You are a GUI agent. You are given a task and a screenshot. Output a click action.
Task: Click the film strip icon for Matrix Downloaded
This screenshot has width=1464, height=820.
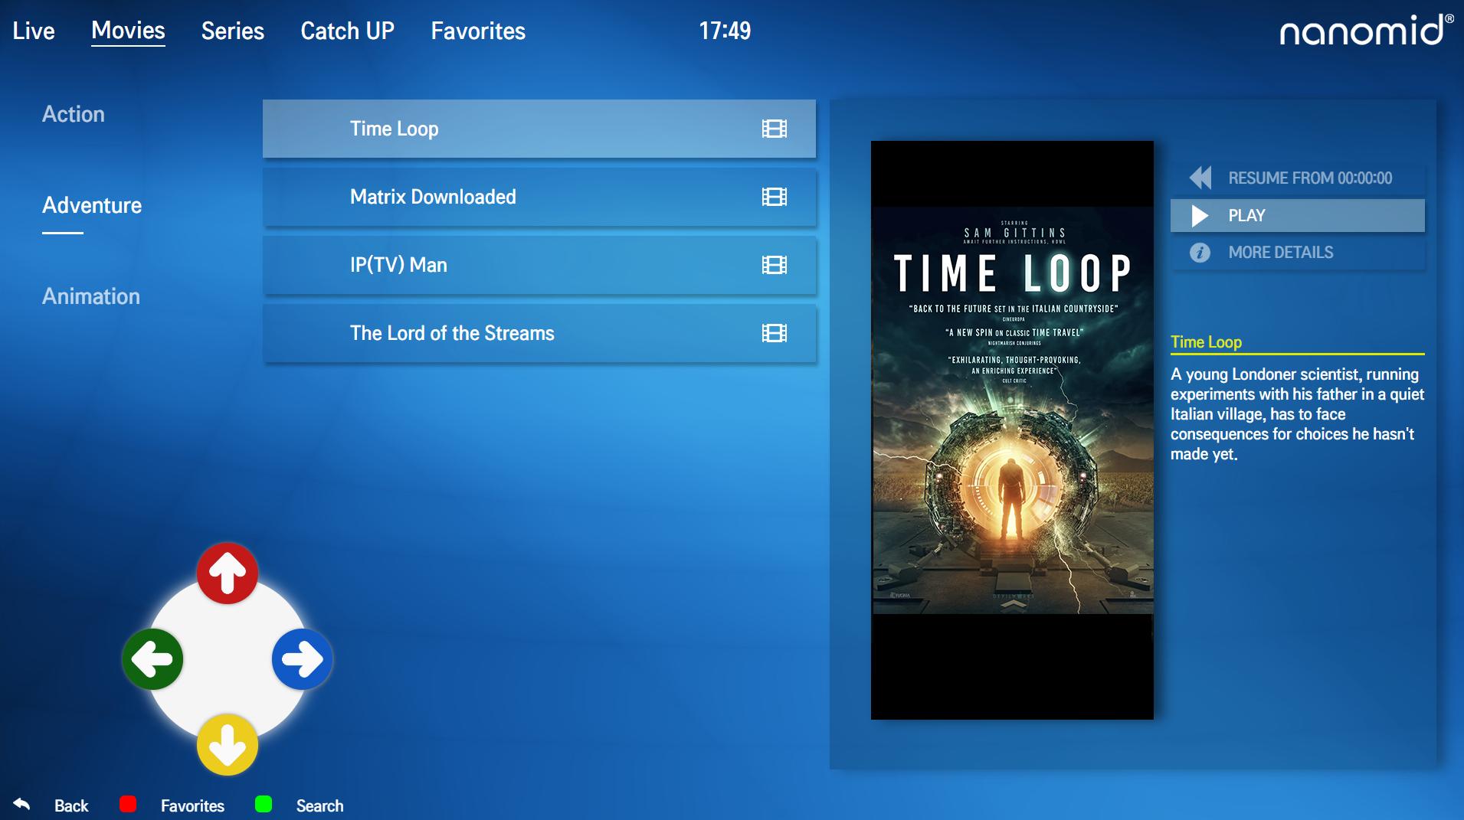point(774,197)
